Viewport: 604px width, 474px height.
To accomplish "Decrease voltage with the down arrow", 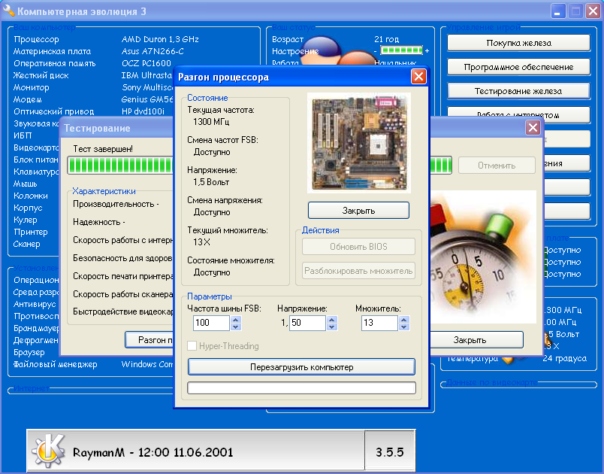I will point(332,327).
